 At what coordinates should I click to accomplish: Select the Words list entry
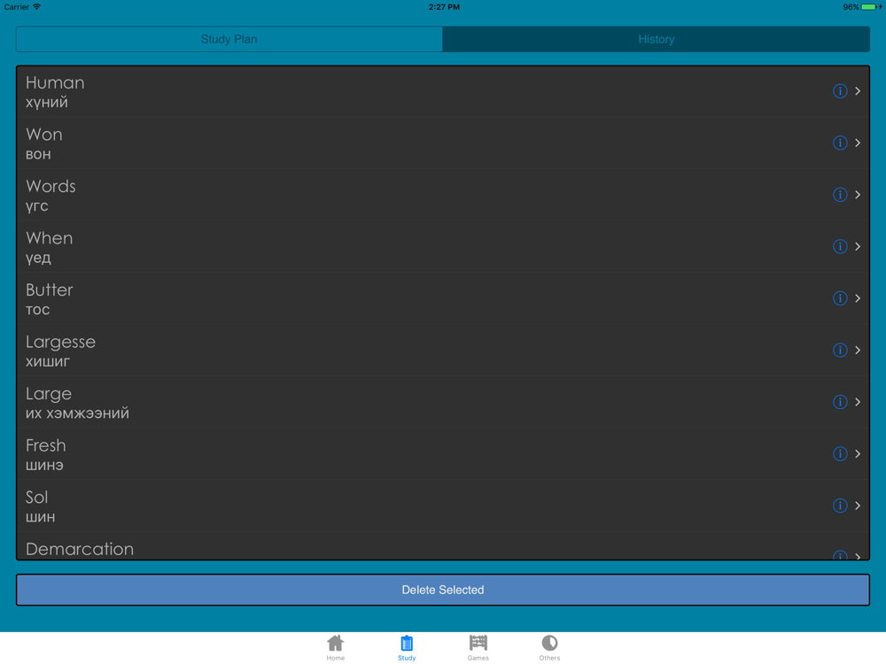tap(443, 195)
